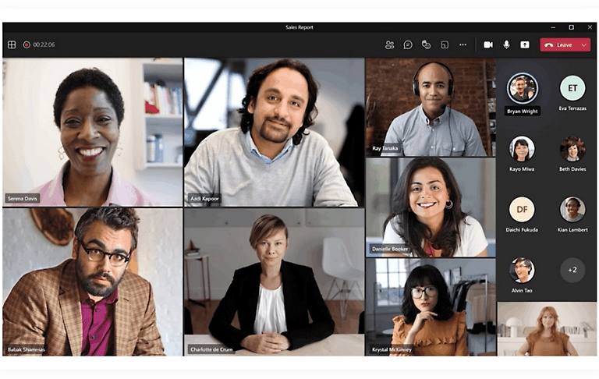Screen dimensions: 599x379
Task: Select Ray Tanaka video tile
Action: click(431, 108)
